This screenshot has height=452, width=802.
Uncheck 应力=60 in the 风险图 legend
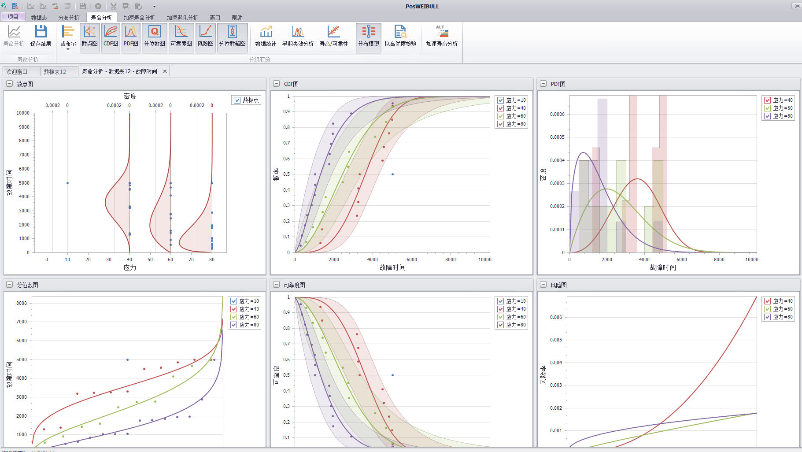(767, 309)
